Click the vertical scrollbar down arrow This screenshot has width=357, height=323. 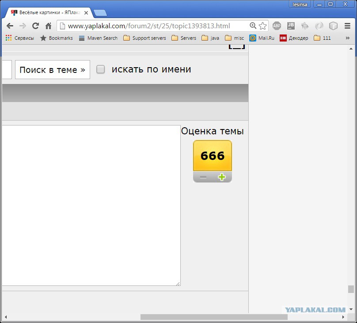click(351, 309)
